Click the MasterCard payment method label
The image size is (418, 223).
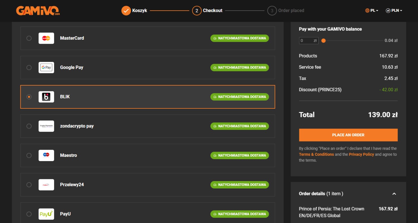(x=72, y=38)
